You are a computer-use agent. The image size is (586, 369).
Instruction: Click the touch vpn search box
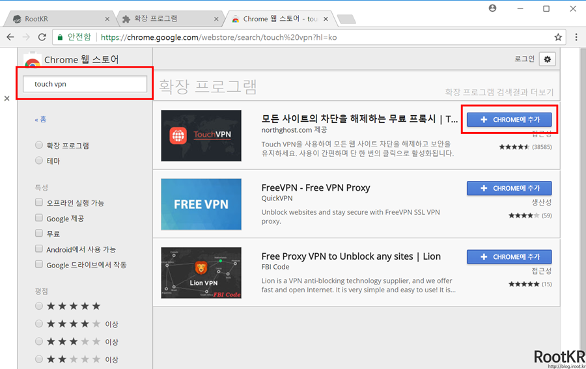coord(85,84)
